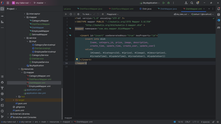This screenshot has width=221, height=124.
Task: Open editor tab options menu
Action: [x=213, y=9]
